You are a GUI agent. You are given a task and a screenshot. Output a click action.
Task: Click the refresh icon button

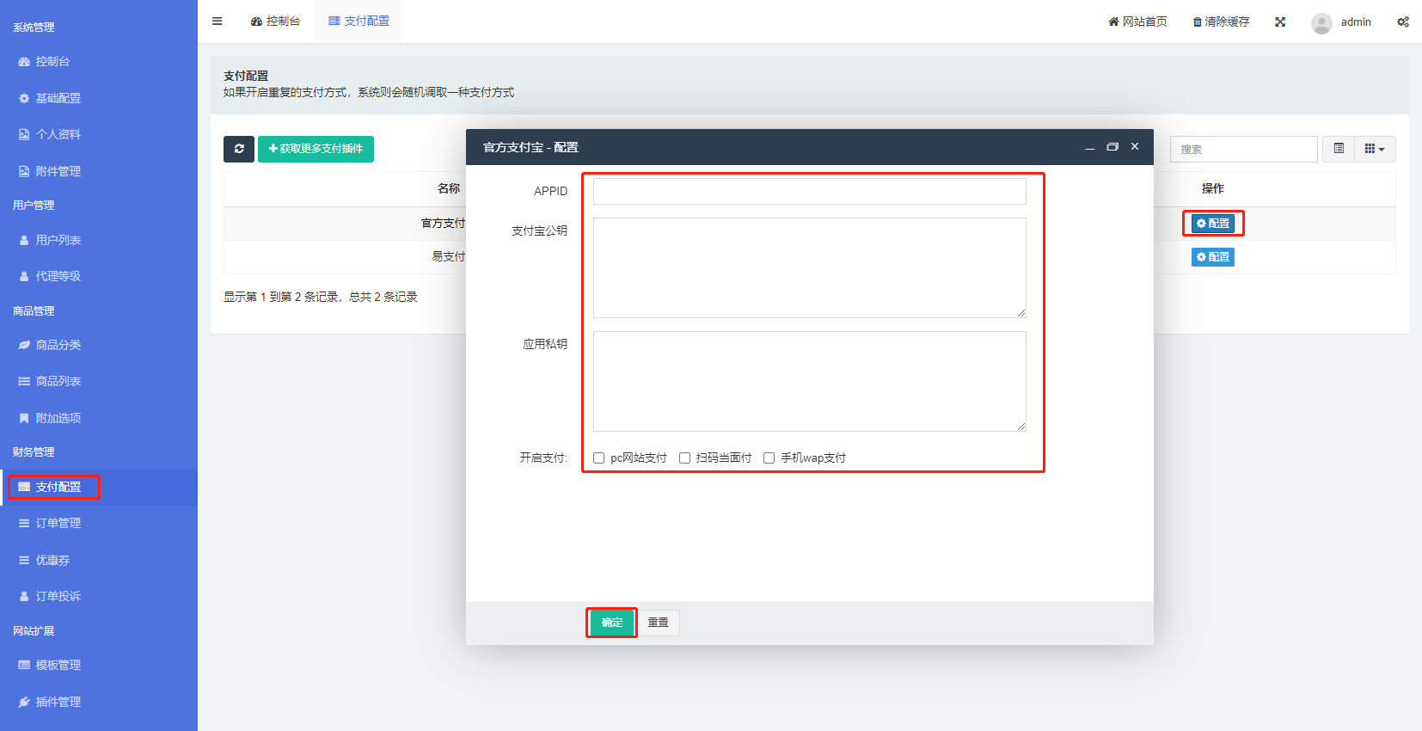coord(239,149)
